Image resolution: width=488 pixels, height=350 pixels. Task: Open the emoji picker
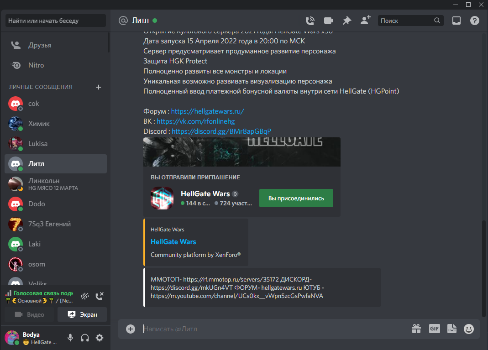coord(469,329)
